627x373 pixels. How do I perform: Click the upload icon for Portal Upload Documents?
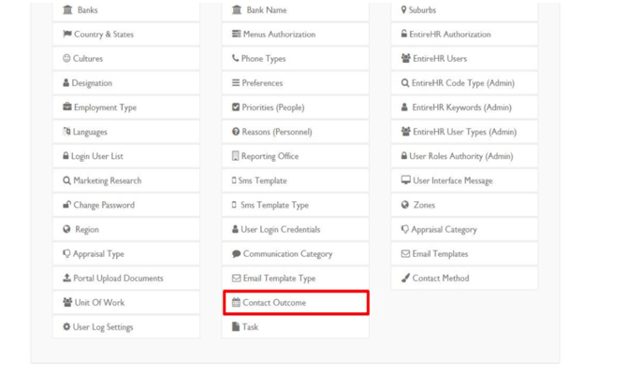click(x=66, y=278)
